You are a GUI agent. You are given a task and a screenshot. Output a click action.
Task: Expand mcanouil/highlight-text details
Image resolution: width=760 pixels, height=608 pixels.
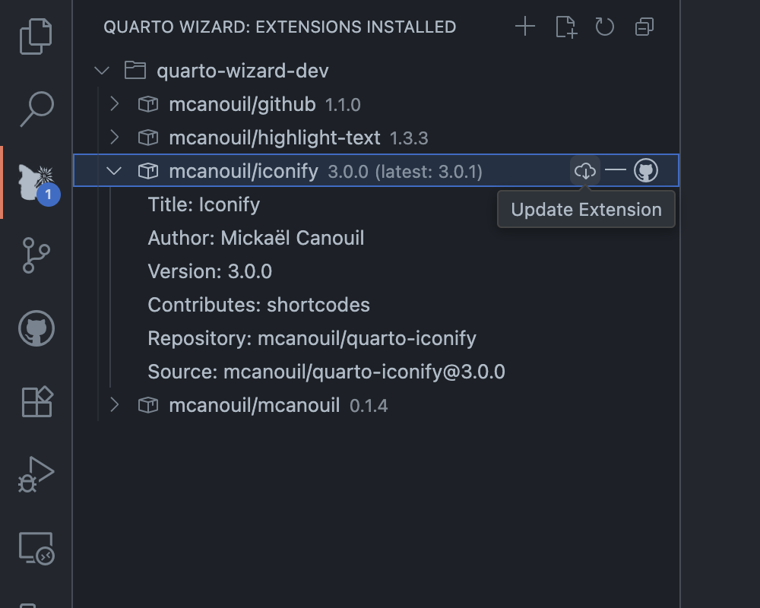114,138
